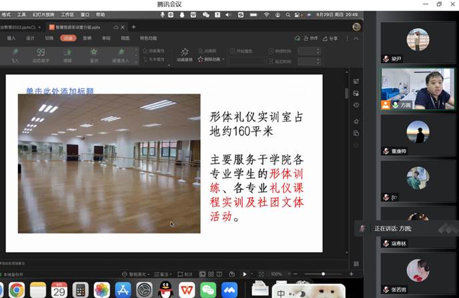Open Calculator from the dock
The height and width of the screenshot is (298, 459).
coord(81,290)
